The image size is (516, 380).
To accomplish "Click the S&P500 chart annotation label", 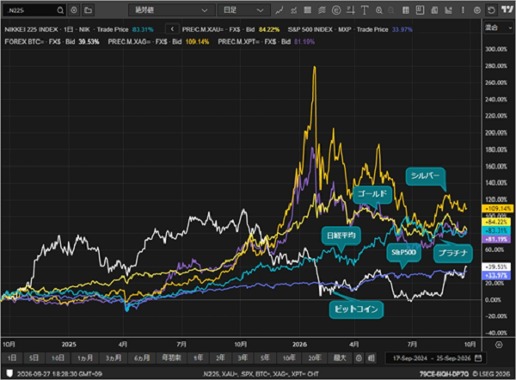I will click(404, 253).
